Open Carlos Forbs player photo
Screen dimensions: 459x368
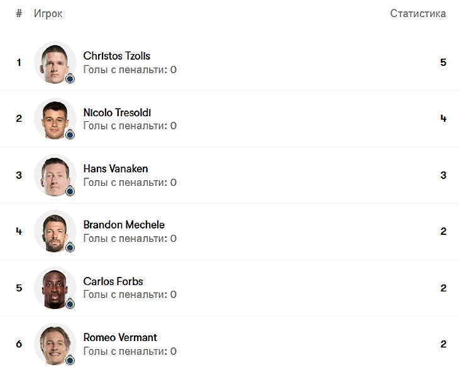55,288
